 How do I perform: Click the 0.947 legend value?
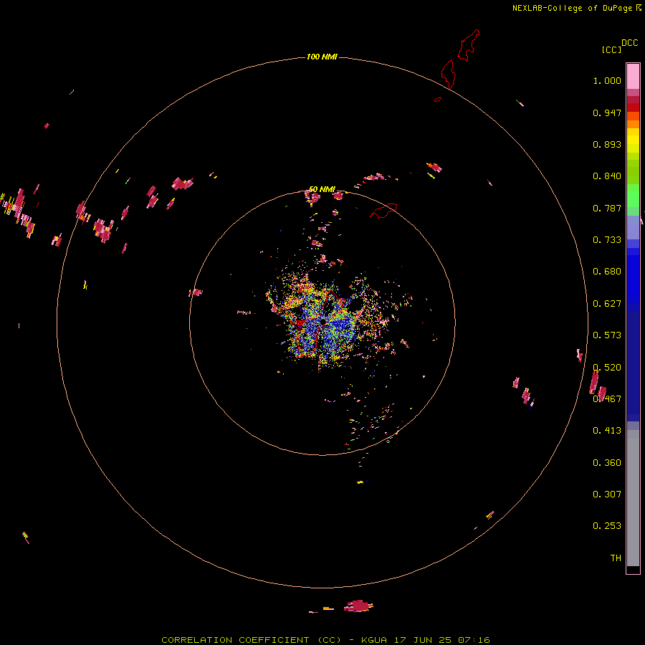607,113
